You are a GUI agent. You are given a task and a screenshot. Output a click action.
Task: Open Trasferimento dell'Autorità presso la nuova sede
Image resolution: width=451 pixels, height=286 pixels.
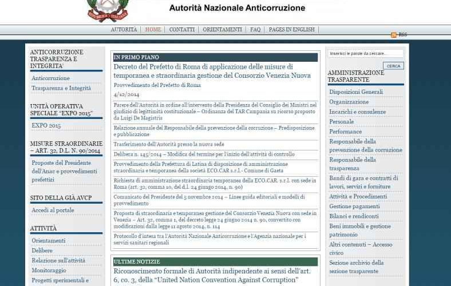tap(168, 144)
